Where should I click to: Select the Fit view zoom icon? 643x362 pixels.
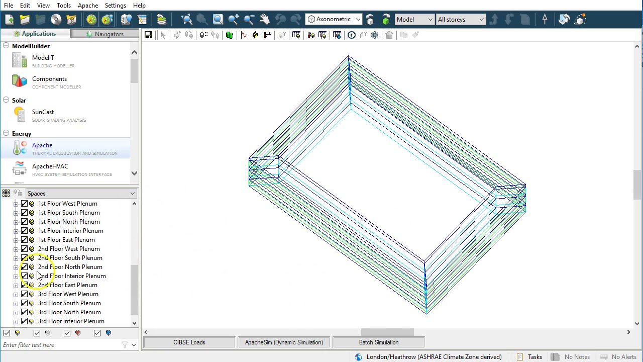click(x=187, y=20)
